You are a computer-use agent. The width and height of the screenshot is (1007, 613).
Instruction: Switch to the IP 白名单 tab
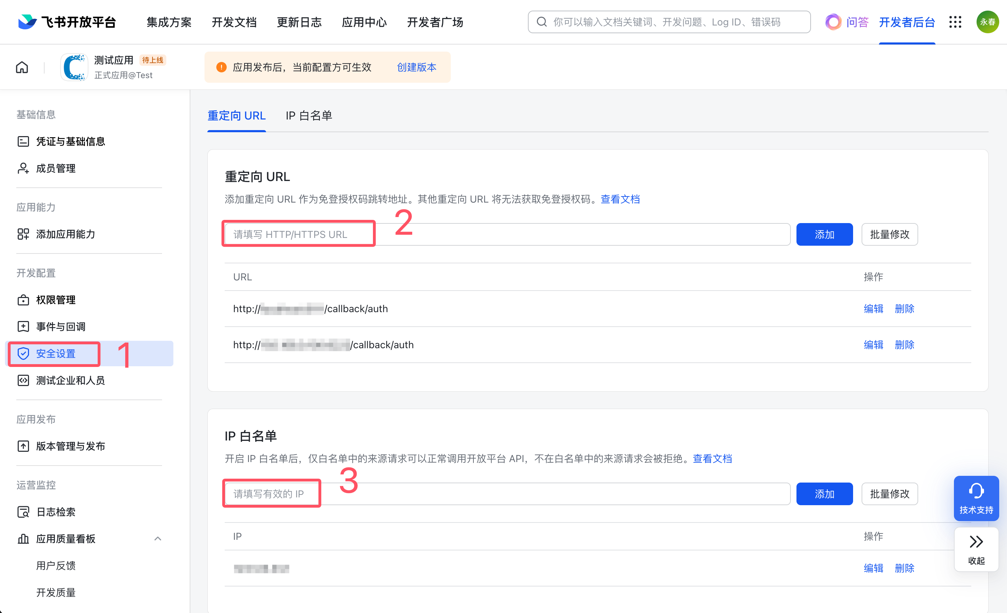tap(309, 116)
